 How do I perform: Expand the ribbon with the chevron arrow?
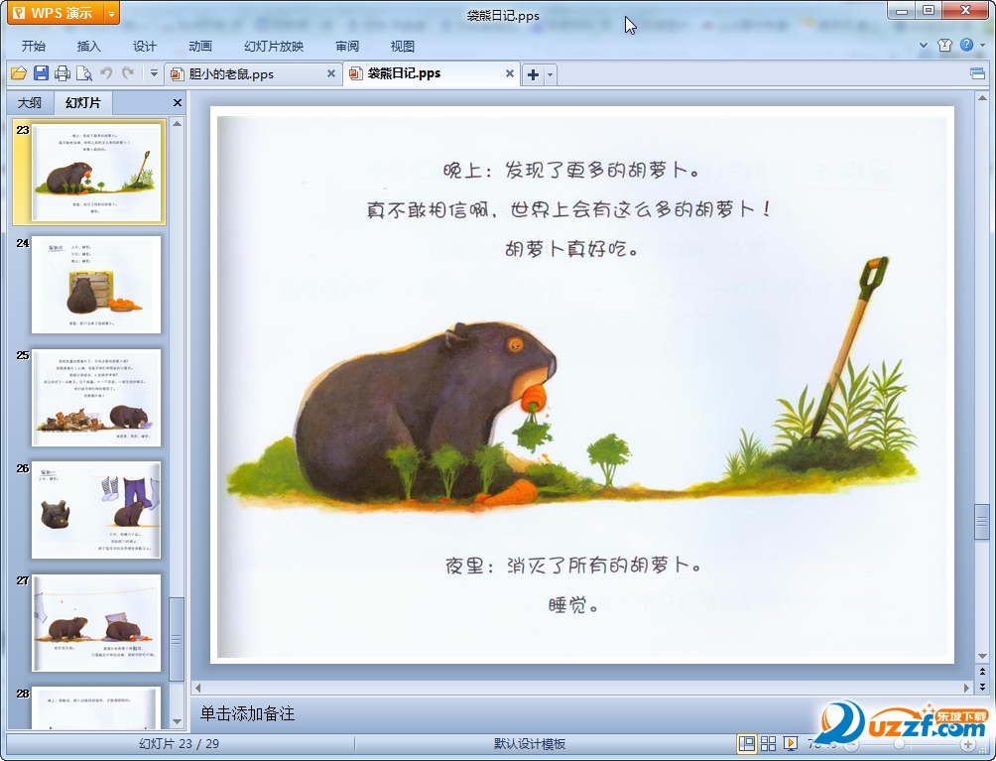pyautogui.click(x=924, y=45)
